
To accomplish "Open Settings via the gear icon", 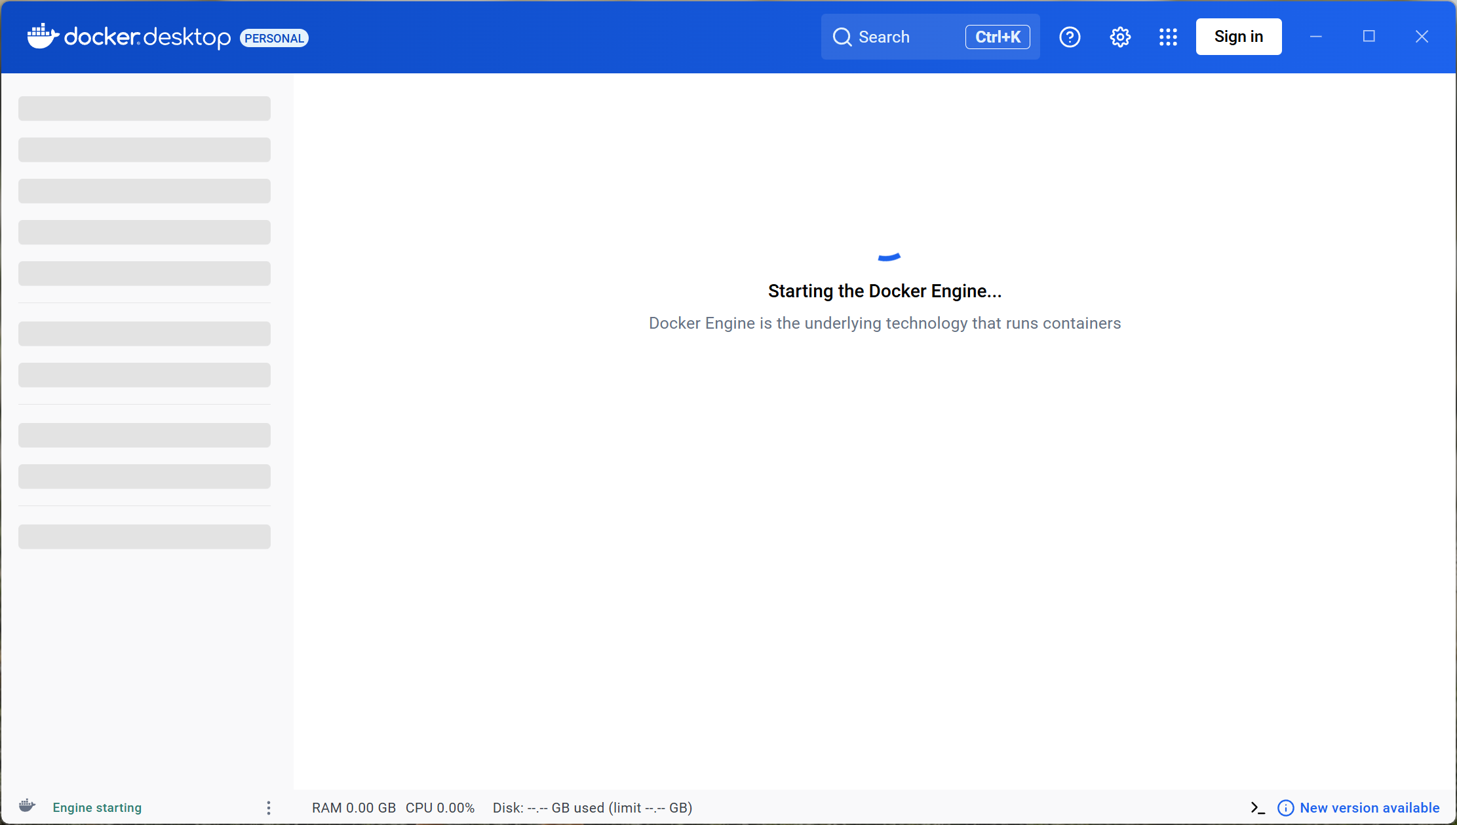I will pos(1120,37).
